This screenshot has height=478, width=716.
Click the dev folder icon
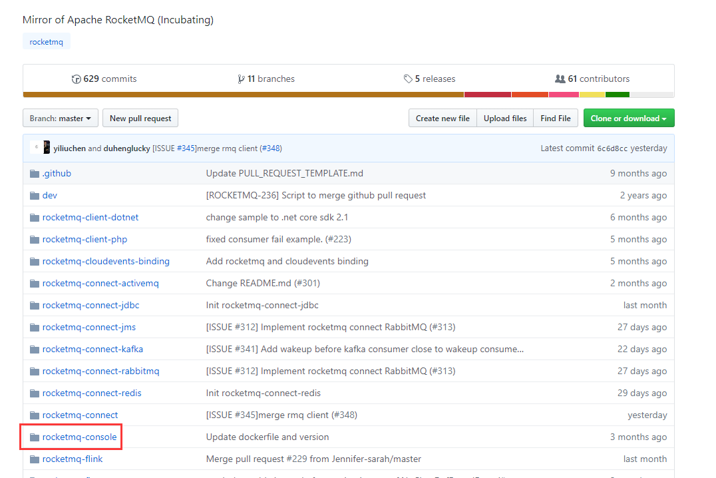(x=35, y=196)
